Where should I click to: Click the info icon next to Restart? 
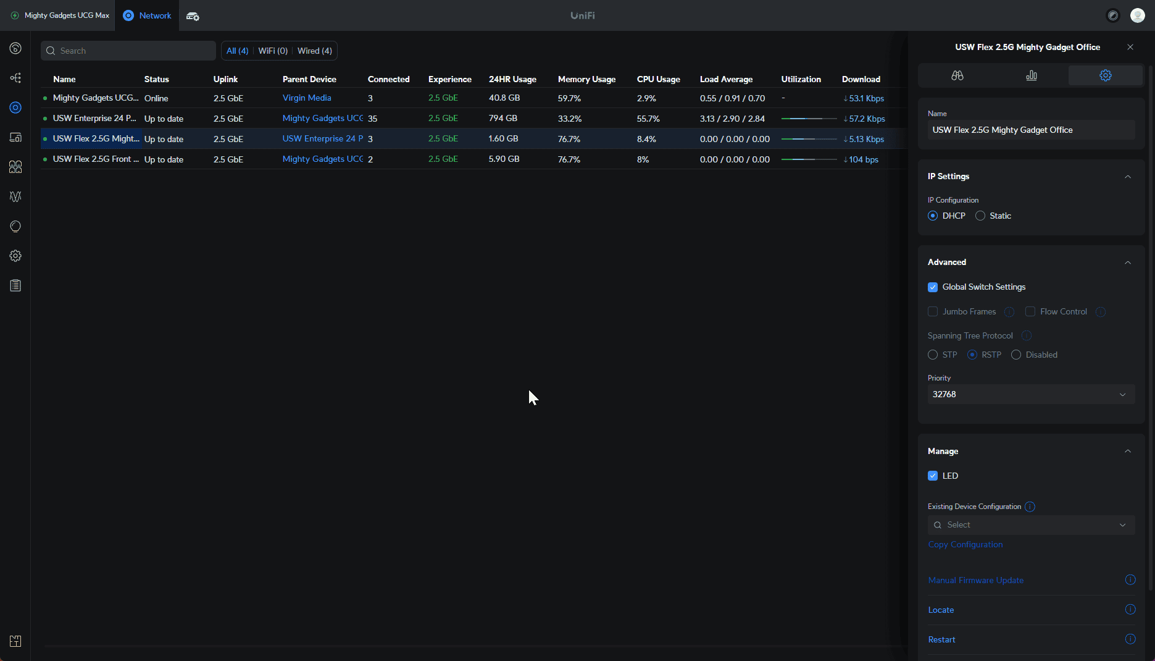[x=1130, y=639]
